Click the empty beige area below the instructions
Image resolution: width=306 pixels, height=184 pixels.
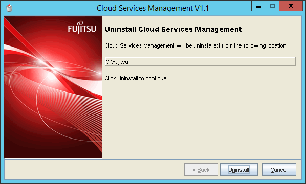click(x=202, y=120)
